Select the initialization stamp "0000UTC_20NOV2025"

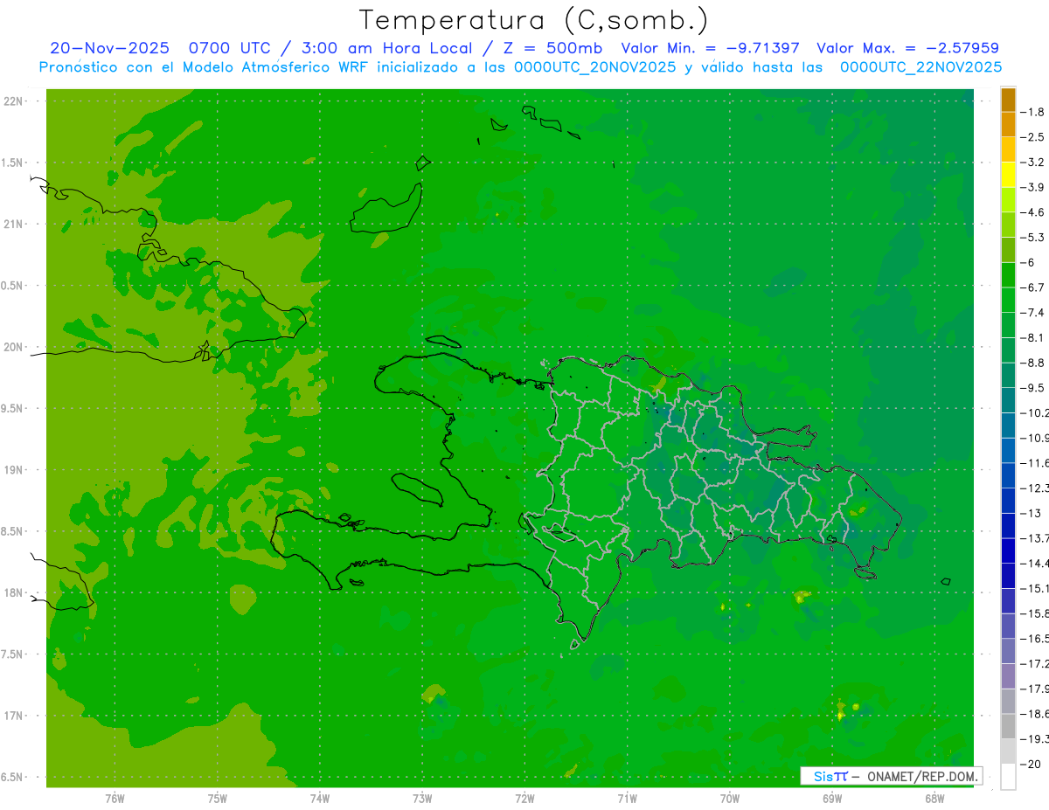pyautogui.click(x=595, y=67)
